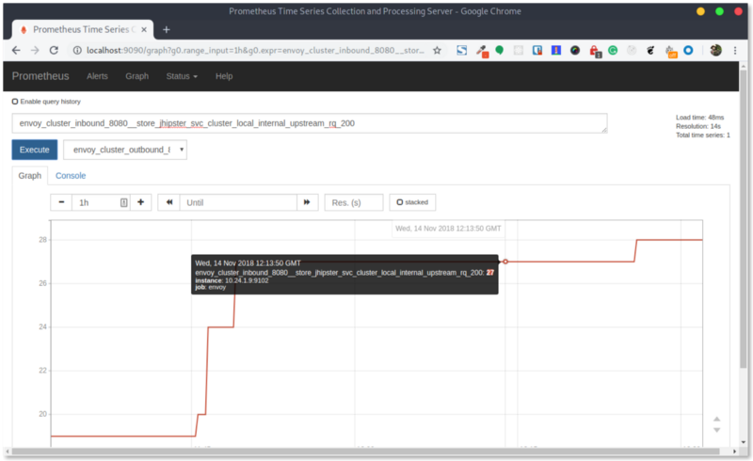Click the tooltip's 'instance: 10.24.1.9:9102' text
Screen dimensions: 753x461
pos(232,280)
